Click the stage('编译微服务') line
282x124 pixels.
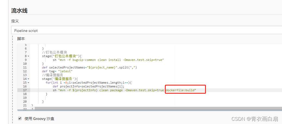(x=60, y=79)
